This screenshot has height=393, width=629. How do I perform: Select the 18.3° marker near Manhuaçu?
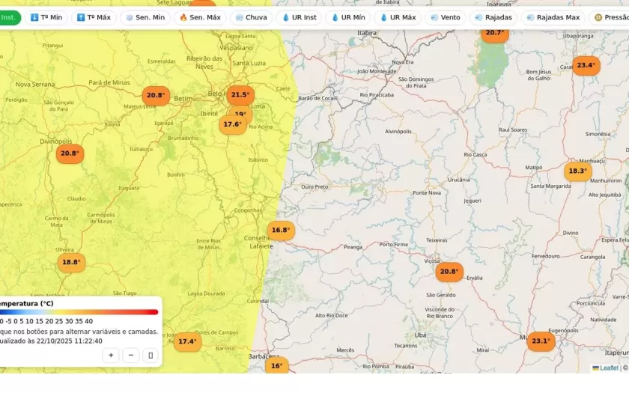577,171
